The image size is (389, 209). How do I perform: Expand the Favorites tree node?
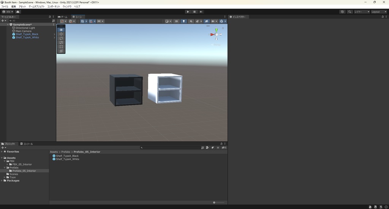2,152
